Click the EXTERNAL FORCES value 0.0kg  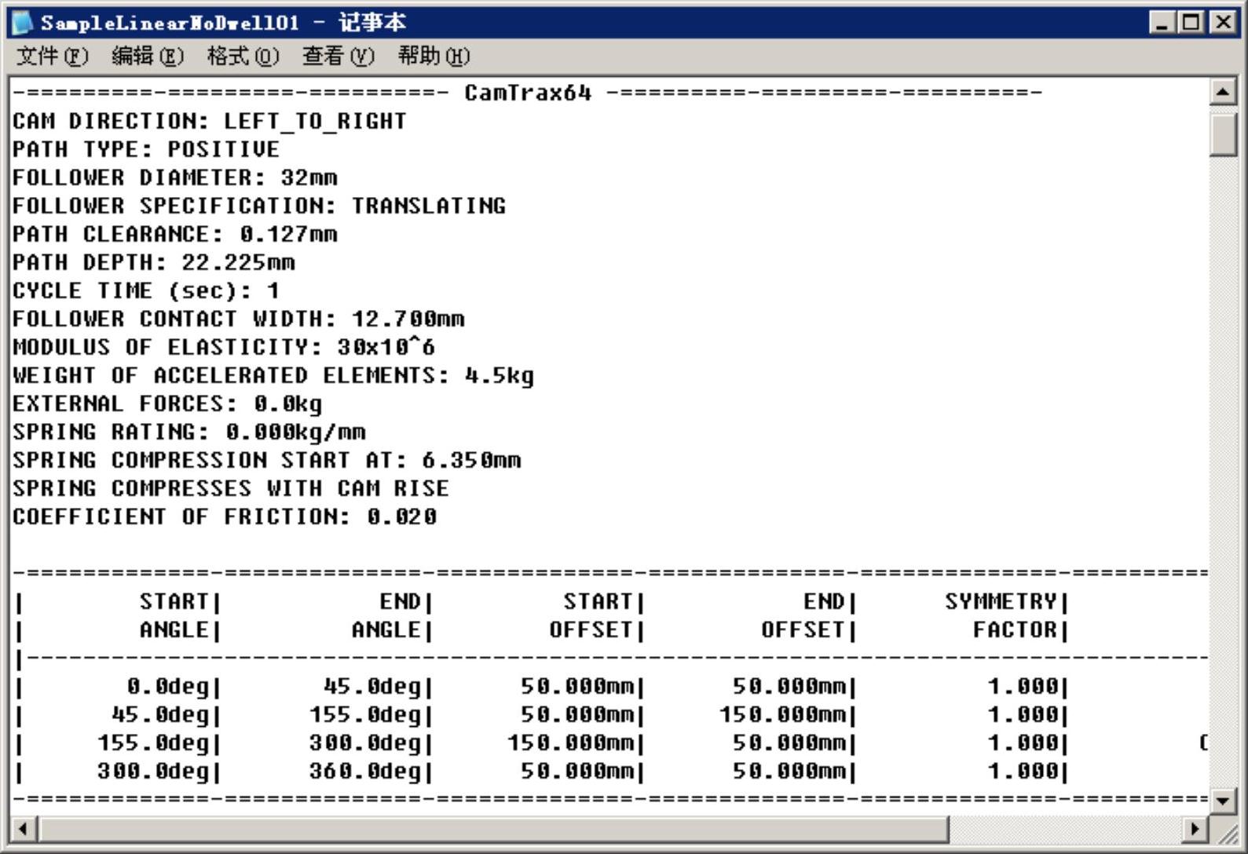pyautogui.click(x=287, y=404)
